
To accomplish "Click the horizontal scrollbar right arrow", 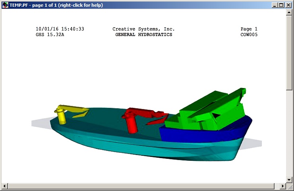I will click(283, 186).
